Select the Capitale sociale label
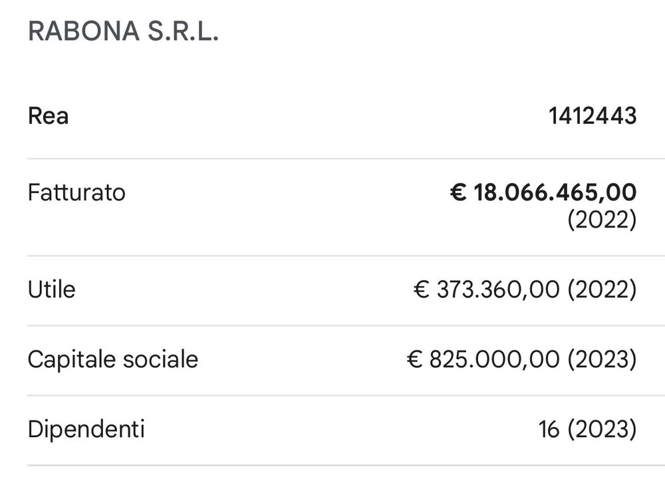 [113, 359]
